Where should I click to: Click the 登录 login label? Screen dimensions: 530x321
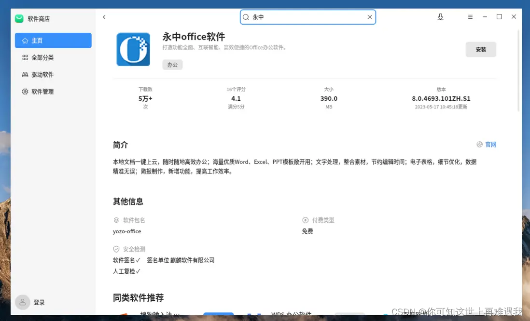[x=39, y=302]
